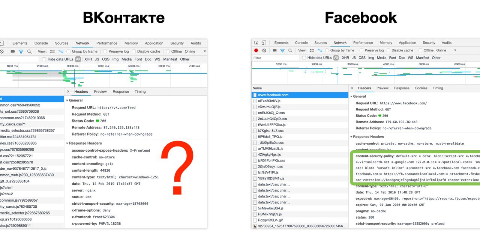Screen dimensions: 480x246
Task: Toggle the filter funnel icon in Facebook panel
Action: click(282, 50)
